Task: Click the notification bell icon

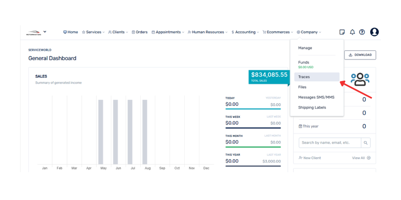Action: pyautogui.click(x=352, y=32)
